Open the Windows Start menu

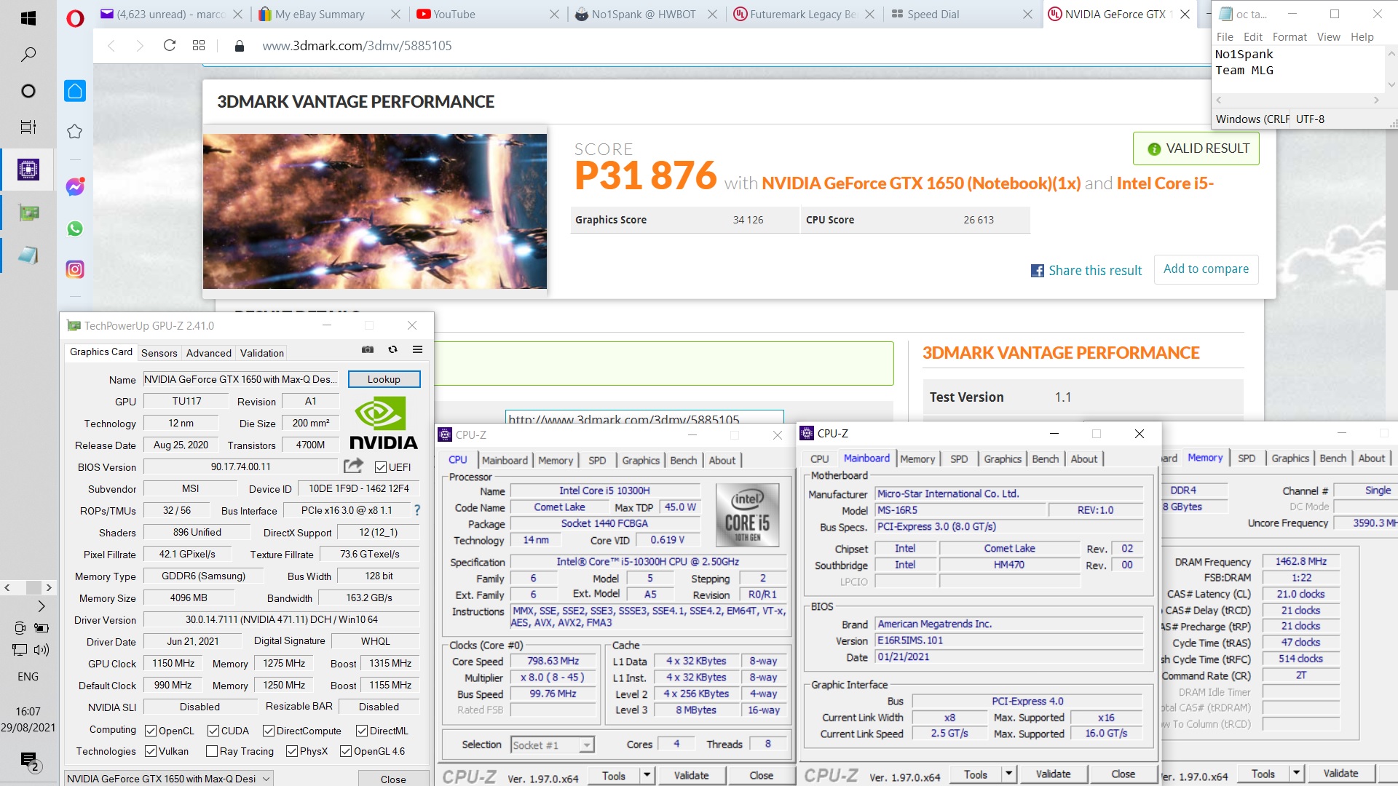coord(28,18)
